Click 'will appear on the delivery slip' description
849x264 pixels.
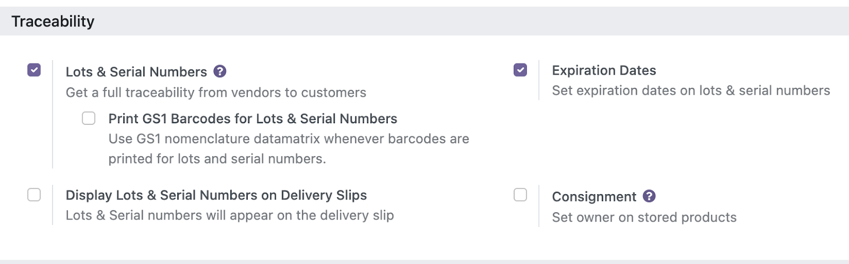(x=230, y=215)
